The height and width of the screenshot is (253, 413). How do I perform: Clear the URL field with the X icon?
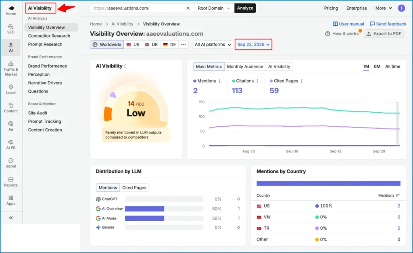188,8
